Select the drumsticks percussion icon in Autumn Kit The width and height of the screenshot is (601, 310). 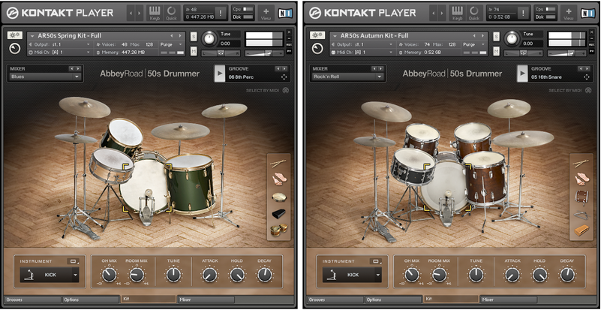point(581,164)
